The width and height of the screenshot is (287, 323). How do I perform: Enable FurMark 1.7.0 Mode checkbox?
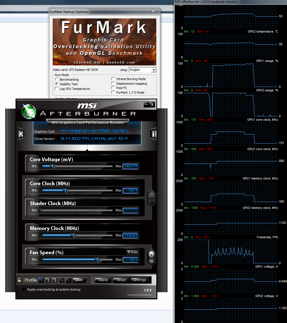point(113,92)
